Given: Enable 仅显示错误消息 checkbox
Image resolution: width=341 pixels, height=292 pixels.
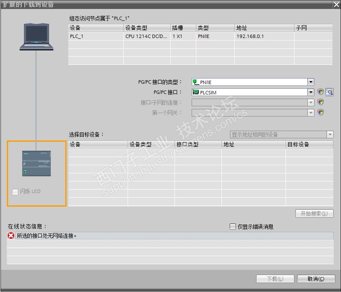Looking at the screenshot, I should [x=233, y=227].
